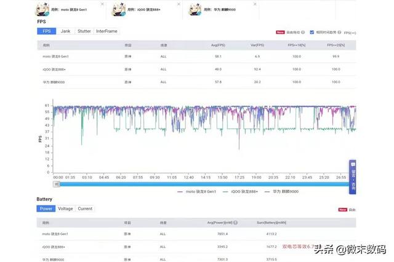
Task: Click the 华为 麒麟9000 game avatar icon
Action: point(196,9)
